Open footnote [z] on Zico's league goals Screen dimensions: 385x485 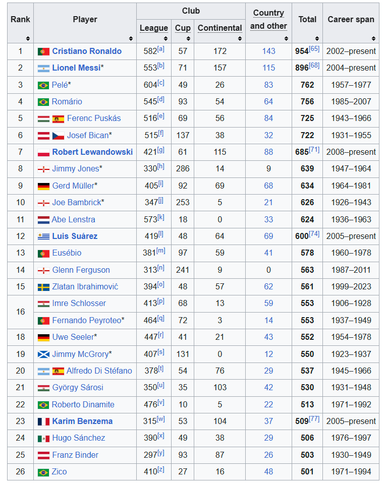[x=161, y=469]
